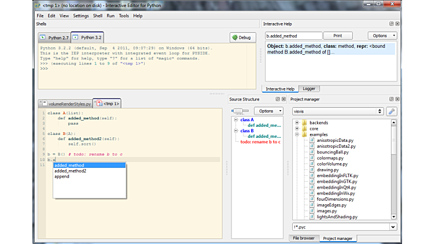The image size is (435, 244).
Task: Open the Shell menu
Action: click(98, 16)
